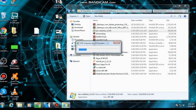
Task: Click the New folder button
Action: pos(99,16)
